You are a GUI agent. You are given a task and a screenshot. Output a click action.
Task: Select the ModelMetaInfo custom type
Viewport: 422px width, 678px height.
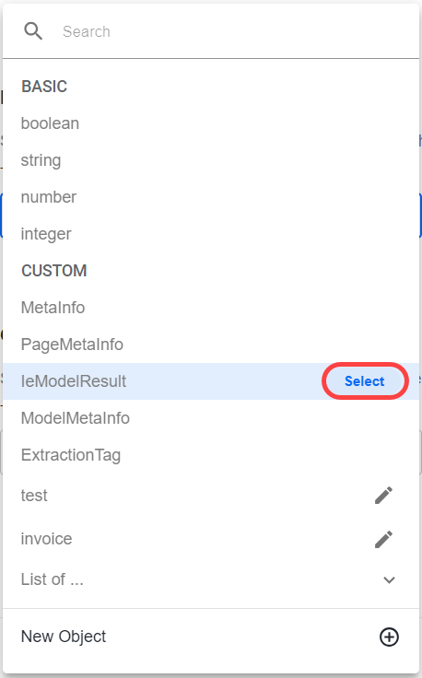click(211, 418)
